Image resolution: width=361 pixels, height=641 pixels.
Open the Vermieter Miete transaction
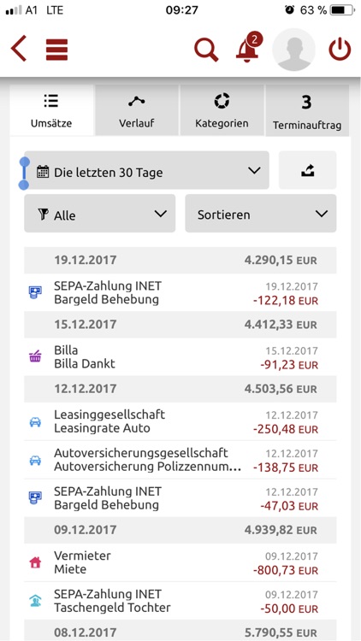pyautogui.click(x=180, y=562)
